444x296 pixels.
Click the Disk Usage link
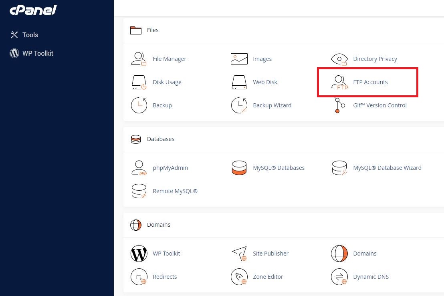click(x=167, y=82)
